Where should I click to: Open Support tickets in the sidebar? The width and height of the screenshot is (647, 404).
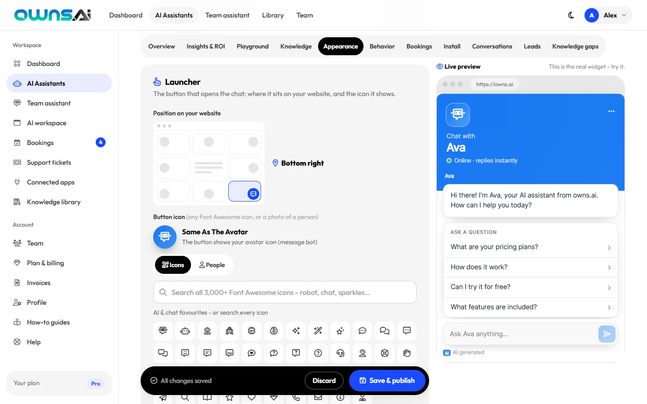tap(59, 162)
